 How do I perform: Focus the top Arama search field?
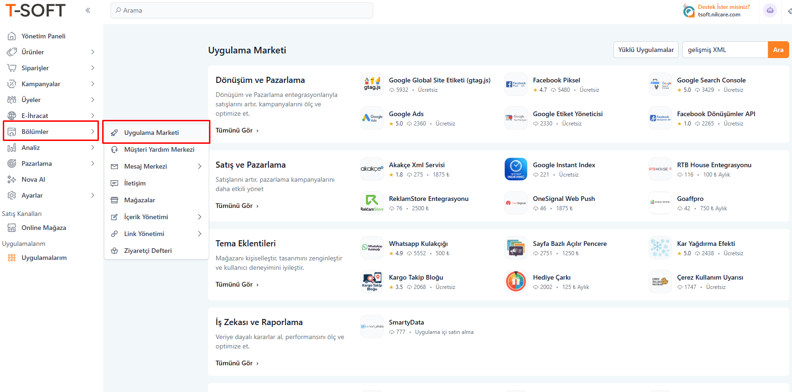click(x=242, y=10)
